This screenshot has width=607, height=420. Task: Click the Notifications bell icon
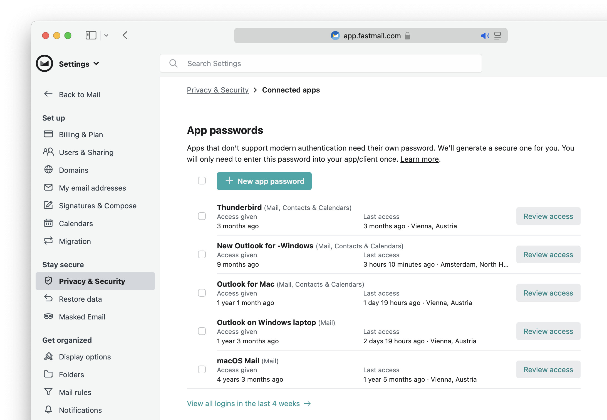[x=48, y=409]
